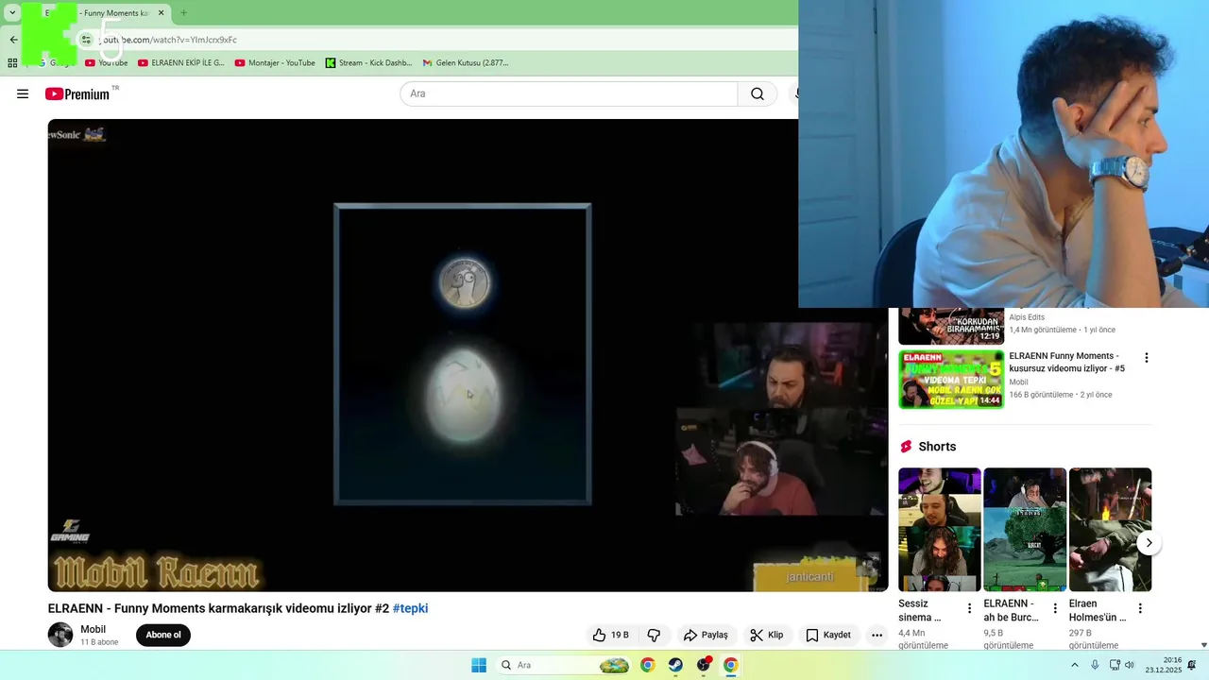1209x680 pixels.
Task: Open ELRAENN EKİP İLE G... bookmark
Action: pyautogui.click(x=181, y=63)
